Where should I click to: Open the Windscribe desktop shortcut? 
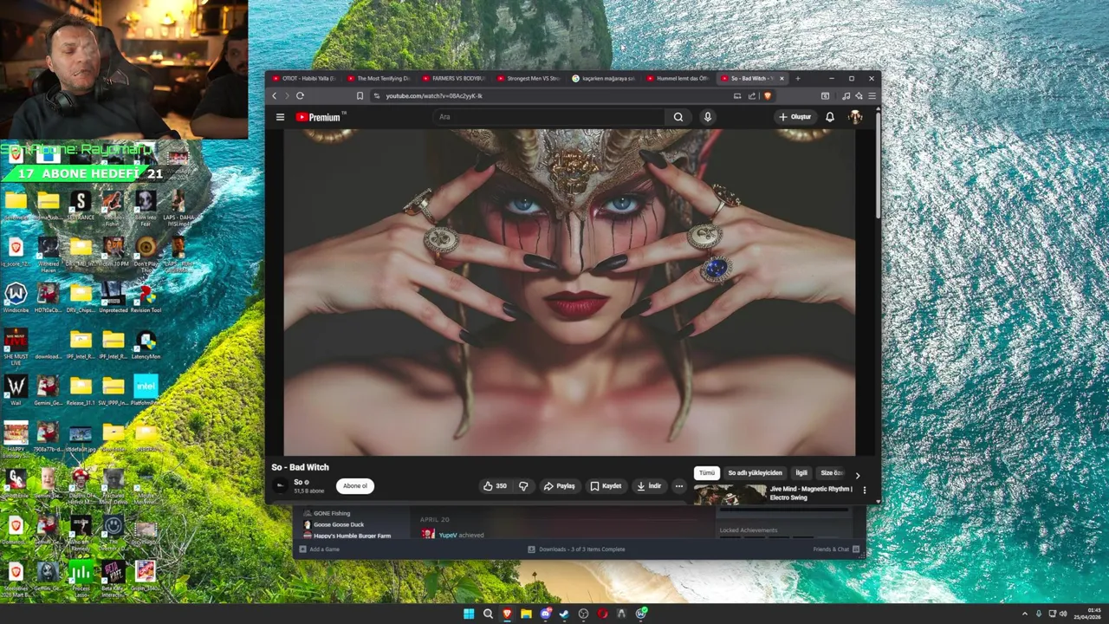coord(16,297)
